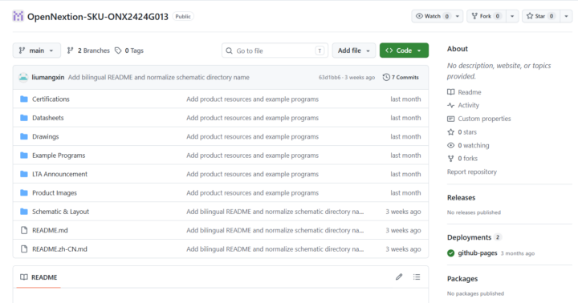
Task: Click liumangxin's avatar in the commit bar
Action: tap(23, 77)
